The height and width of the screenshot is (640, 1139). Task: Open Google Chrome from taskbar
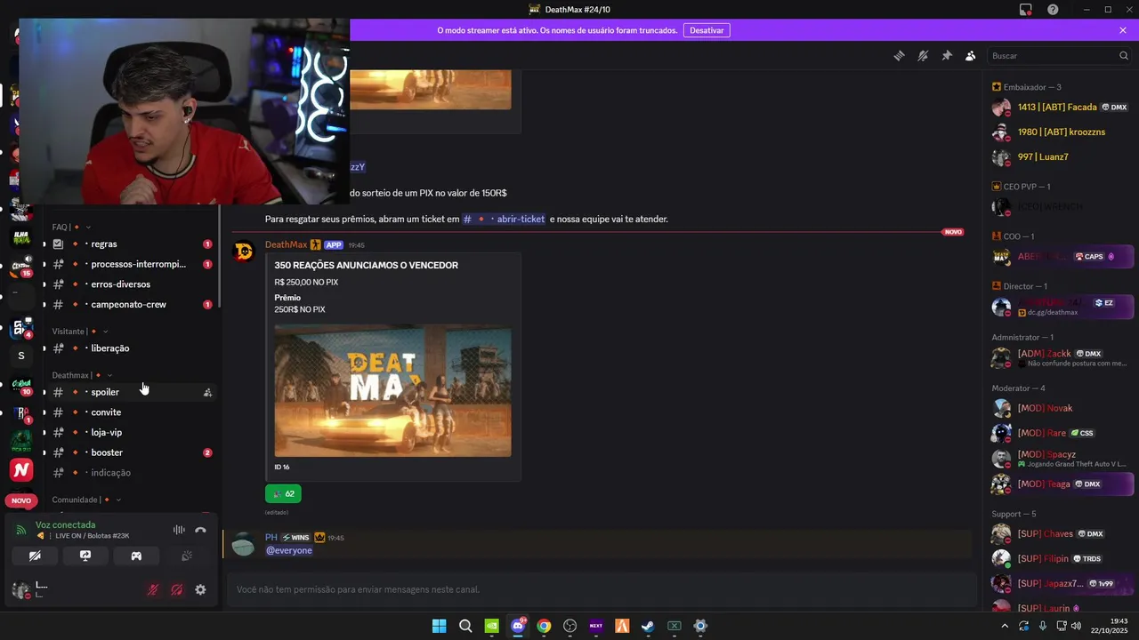pos(544,626)
